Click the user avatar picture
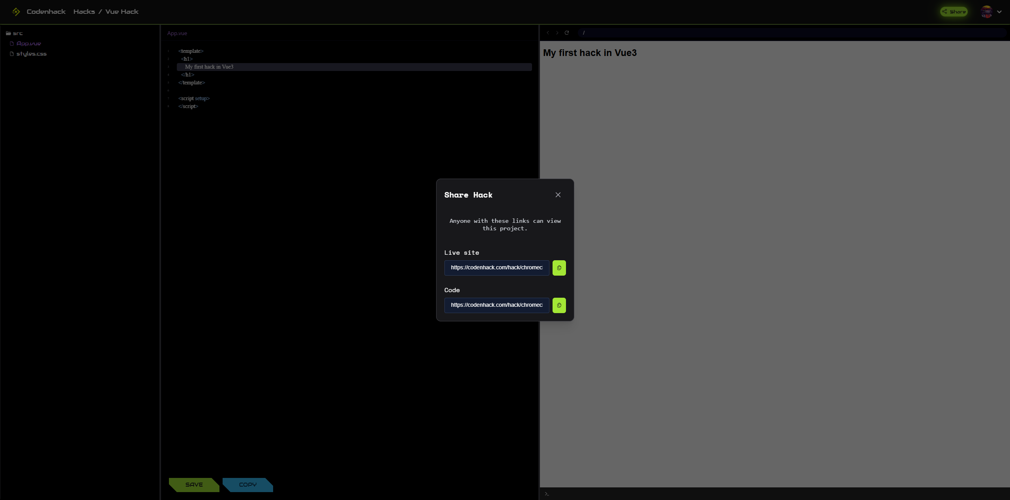Viewport: 1010px width, 500px height. (986, 12)
